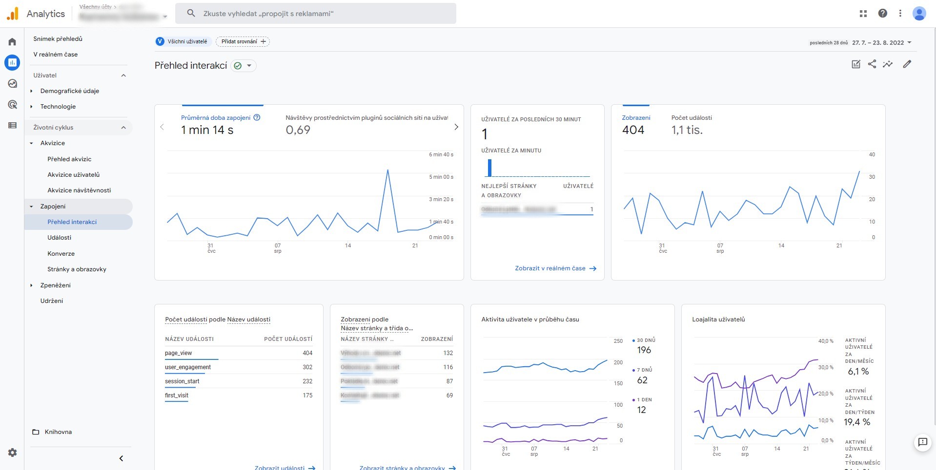Click the session_start event row
This screenshot has width=936, height=470.
tap(239, 381)
